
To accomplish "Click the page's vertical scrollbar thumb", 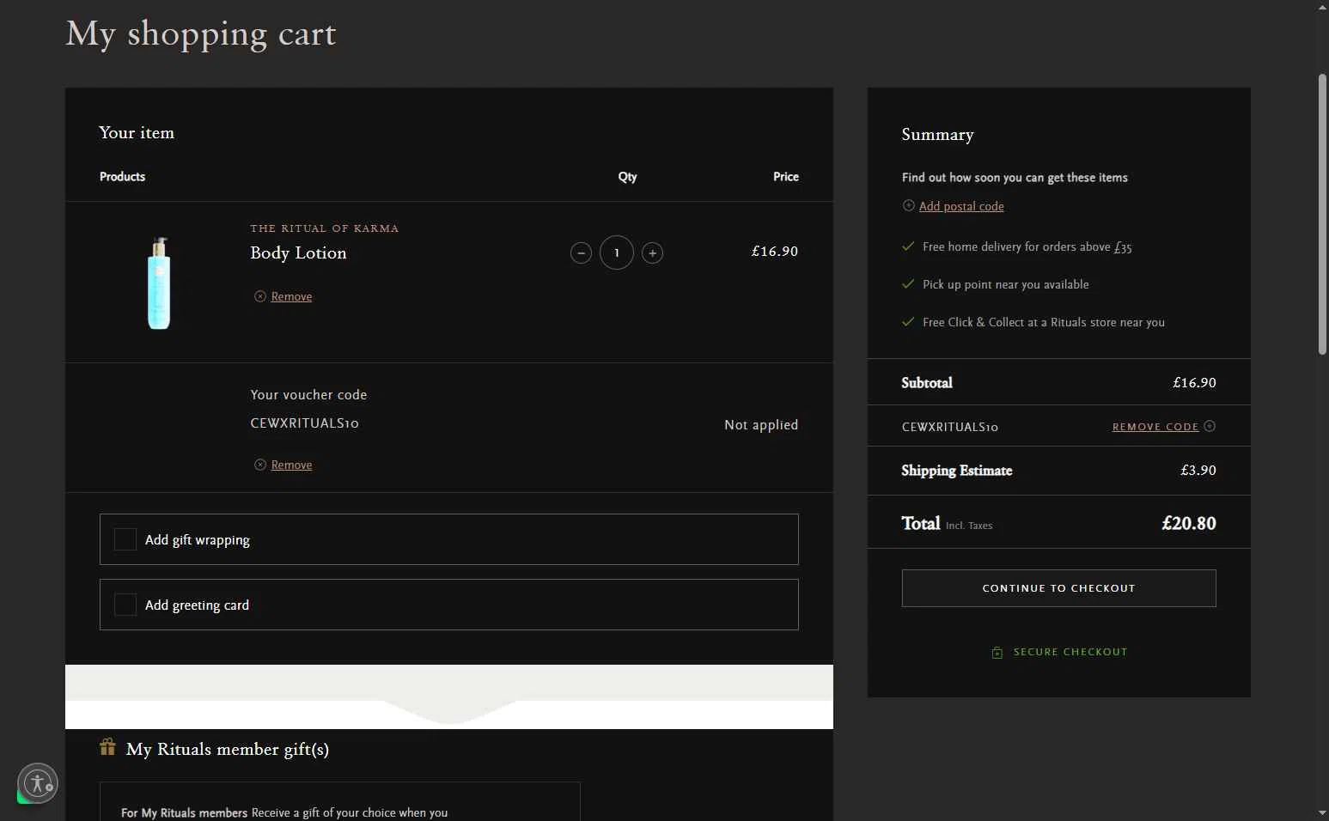I will (1322, 215).
